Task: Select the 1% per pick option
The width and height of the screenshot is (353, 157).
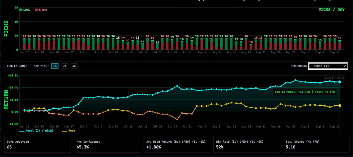Action: (x=55, y=66)
